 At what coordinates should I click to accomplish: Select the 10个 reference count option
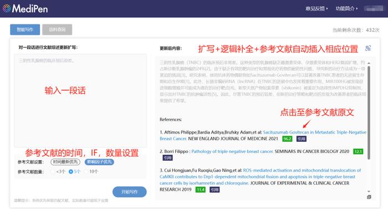tap(86, 171)
